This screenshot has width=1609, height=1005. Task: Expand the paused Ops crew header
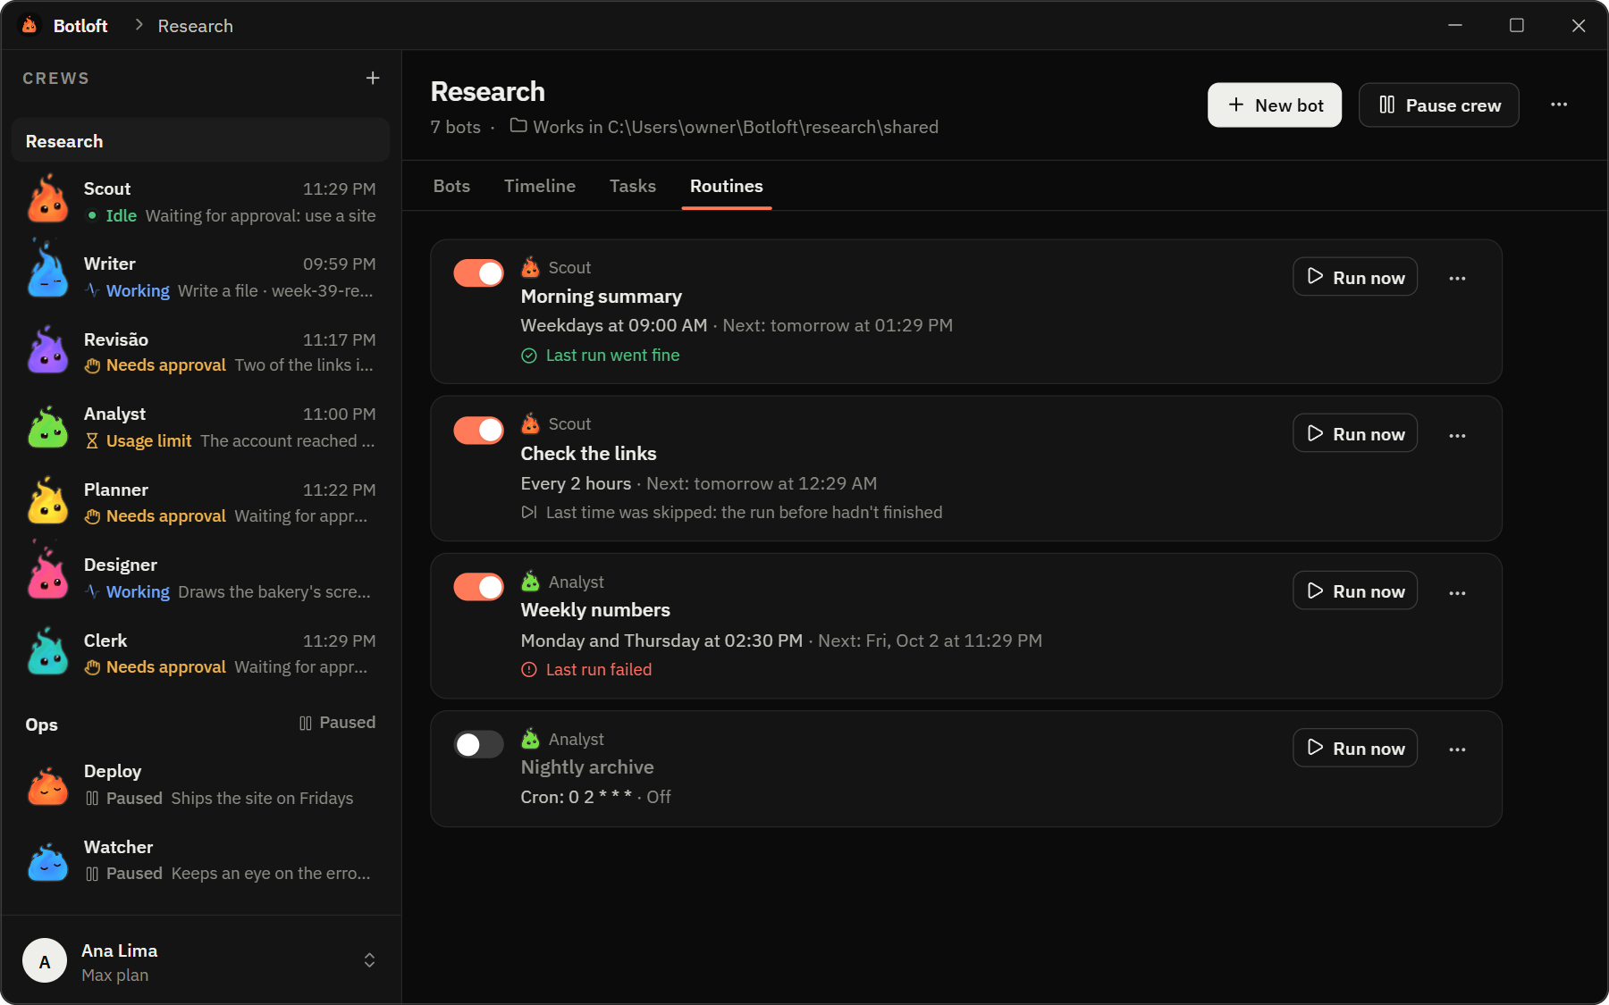click(x=200, y=724)
